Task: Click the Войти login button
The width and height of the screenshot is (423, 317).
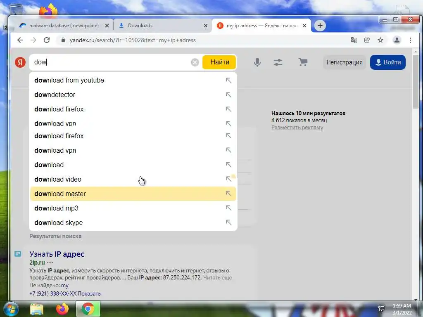Action: click(x=387, y=62)
